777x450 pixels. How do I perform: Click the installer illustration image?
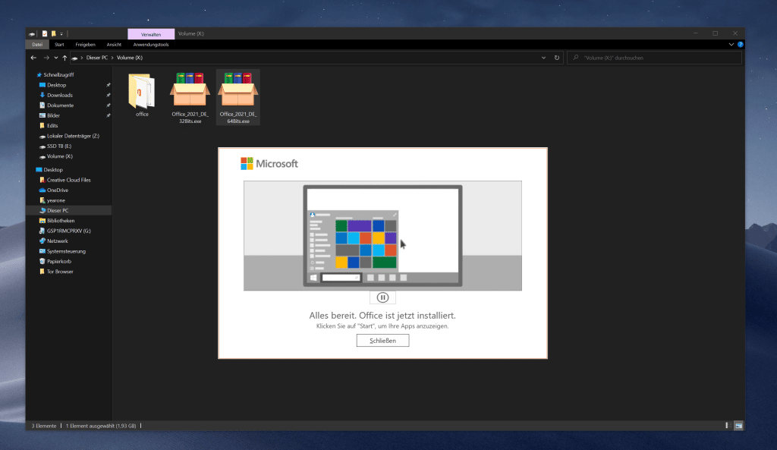[x=382, y=235]
